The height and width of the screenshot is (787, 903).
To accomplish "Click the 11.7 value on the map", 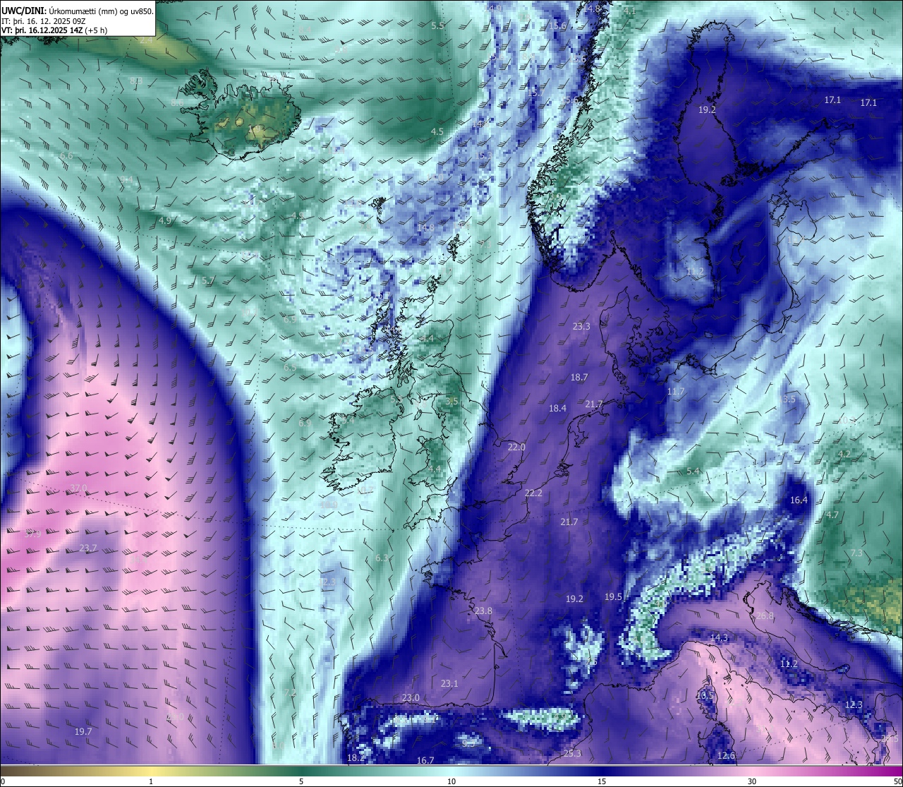I will click(x=676, y=391).
